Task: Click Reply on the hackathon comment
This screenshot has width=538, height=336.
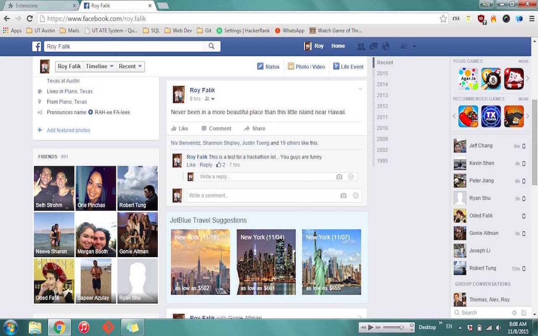Action: [x=206, y=165]
